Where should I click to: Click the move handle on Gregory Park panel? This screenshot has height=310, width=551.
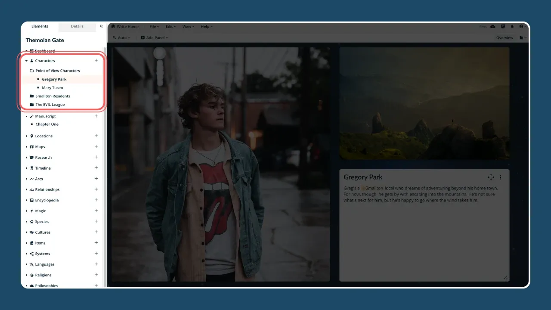tap(491, 177)
